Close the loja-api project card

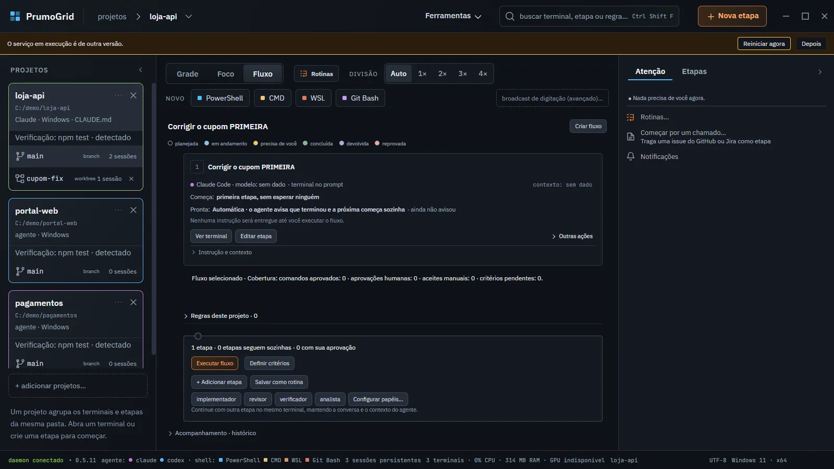tap(133, 95)
